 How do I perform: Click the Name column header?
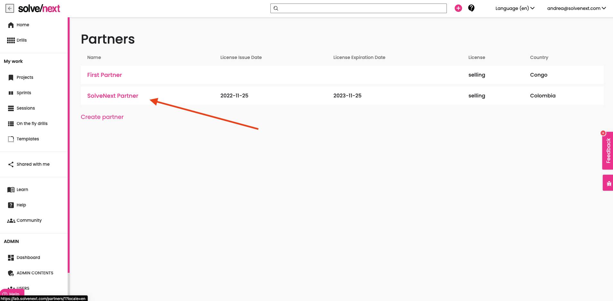pyautogui.click(x=94, y=57)
